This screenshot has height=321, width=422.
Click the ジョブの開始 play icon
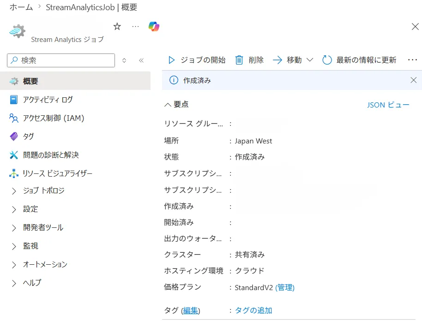click(x=171, y=59)
